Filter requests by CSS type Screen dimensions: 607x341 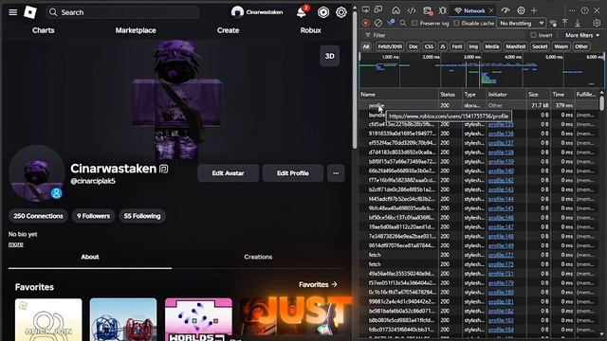429,46
